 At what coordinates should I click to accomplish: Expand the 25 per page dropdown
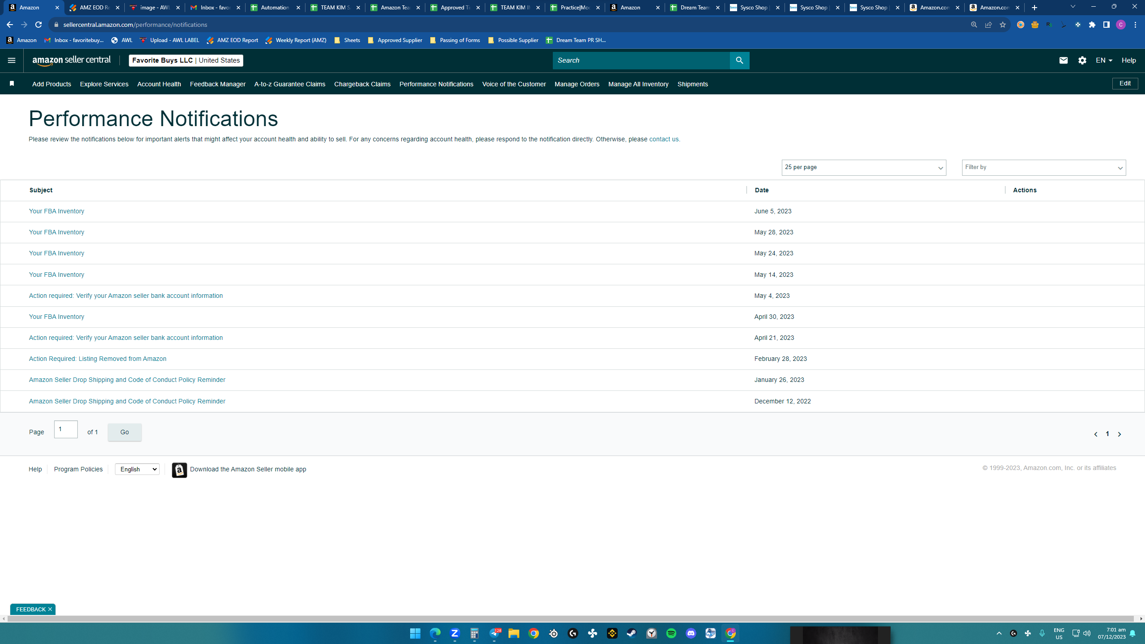[x=864, y=168]
